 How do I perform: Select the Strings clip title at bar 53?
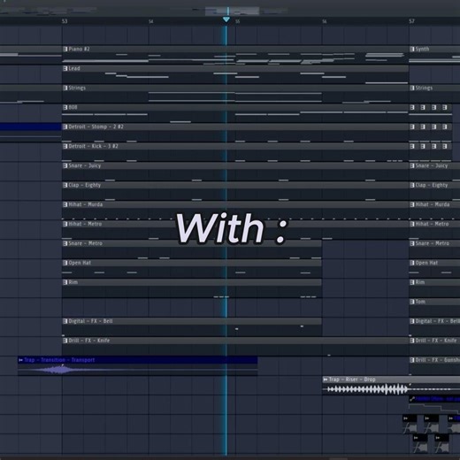77,88
